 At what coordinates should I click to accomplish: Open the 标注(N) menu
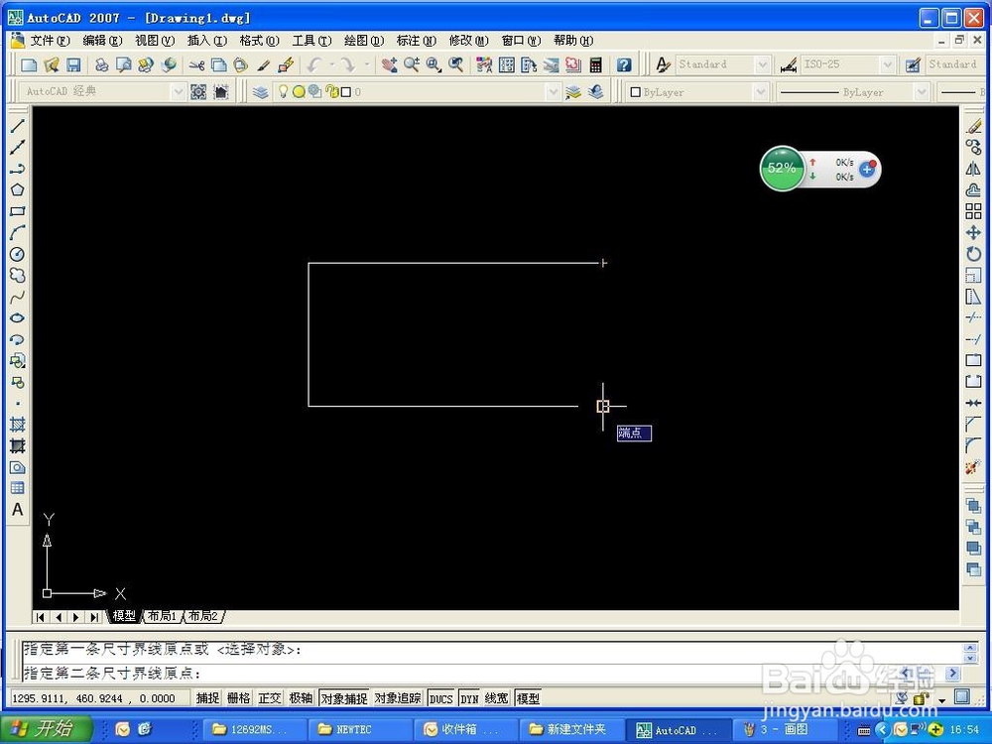(x=417, y=41)
